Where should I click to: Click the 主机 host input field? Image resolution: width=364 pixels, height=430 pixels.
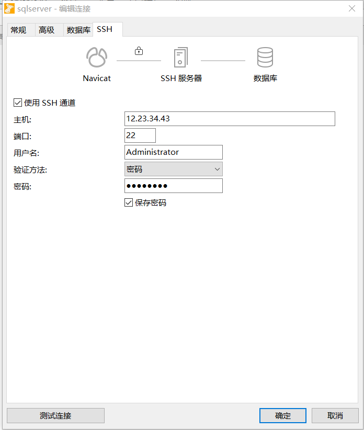click(x=230, y=119)
